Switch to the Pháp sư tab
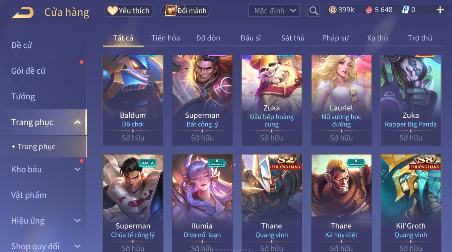This screenshot has height=252, width=452. tap(335, 38)
